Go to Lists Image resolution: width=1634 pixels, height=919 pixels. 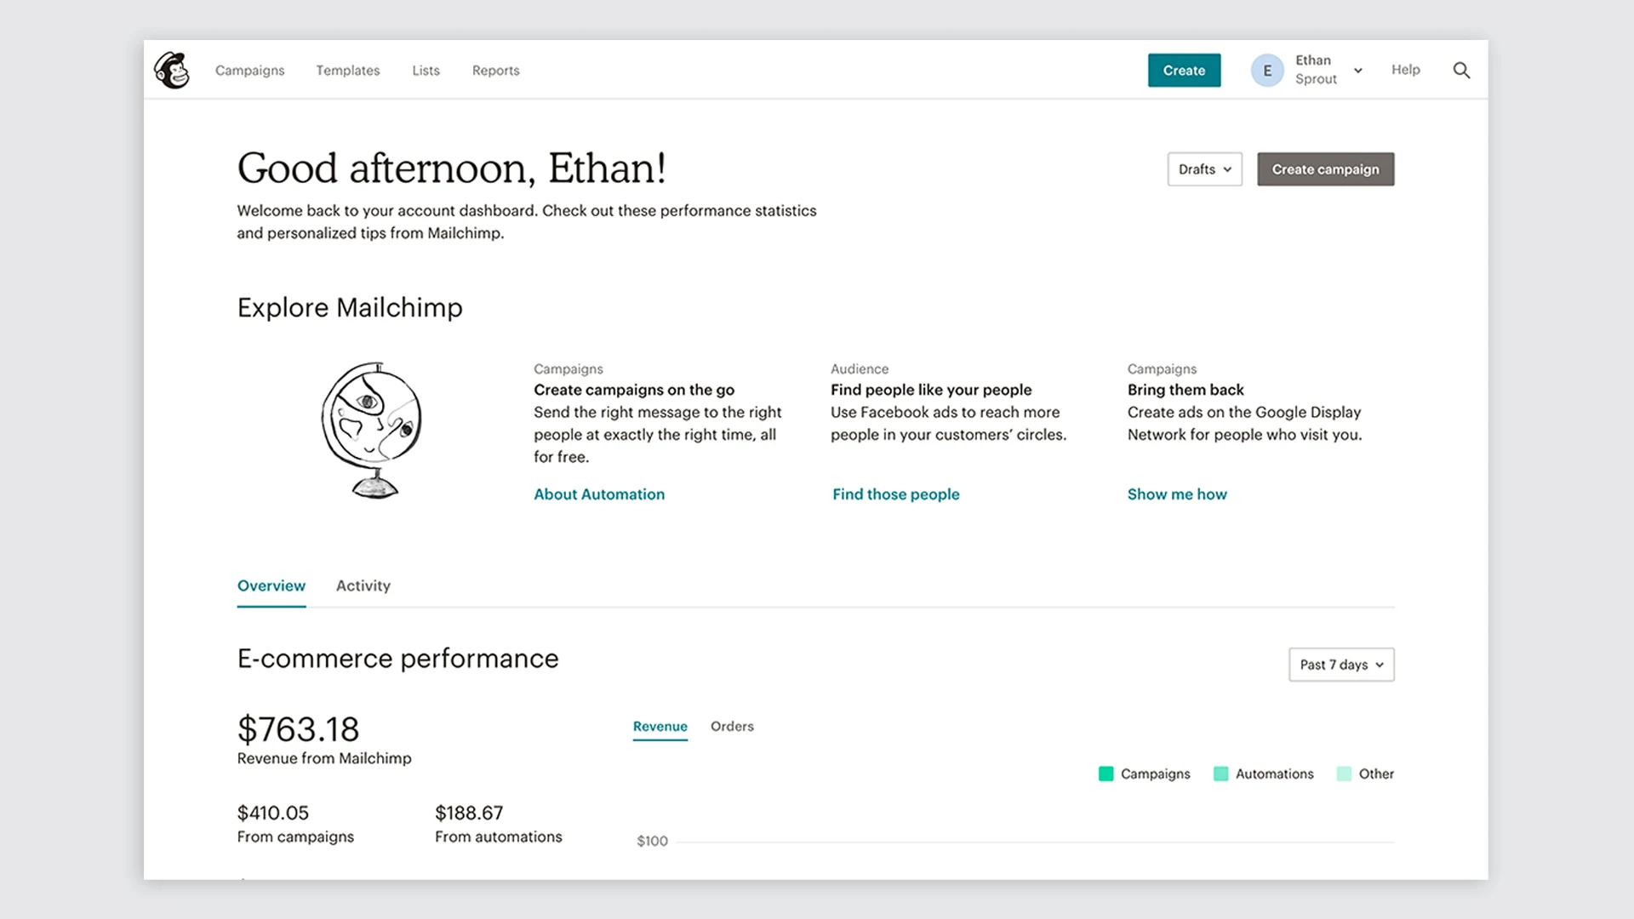(426, 71)
